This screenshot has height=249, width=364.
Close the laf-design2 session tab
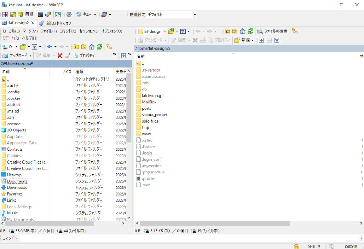pyautogui.click(x=33, y=23)
